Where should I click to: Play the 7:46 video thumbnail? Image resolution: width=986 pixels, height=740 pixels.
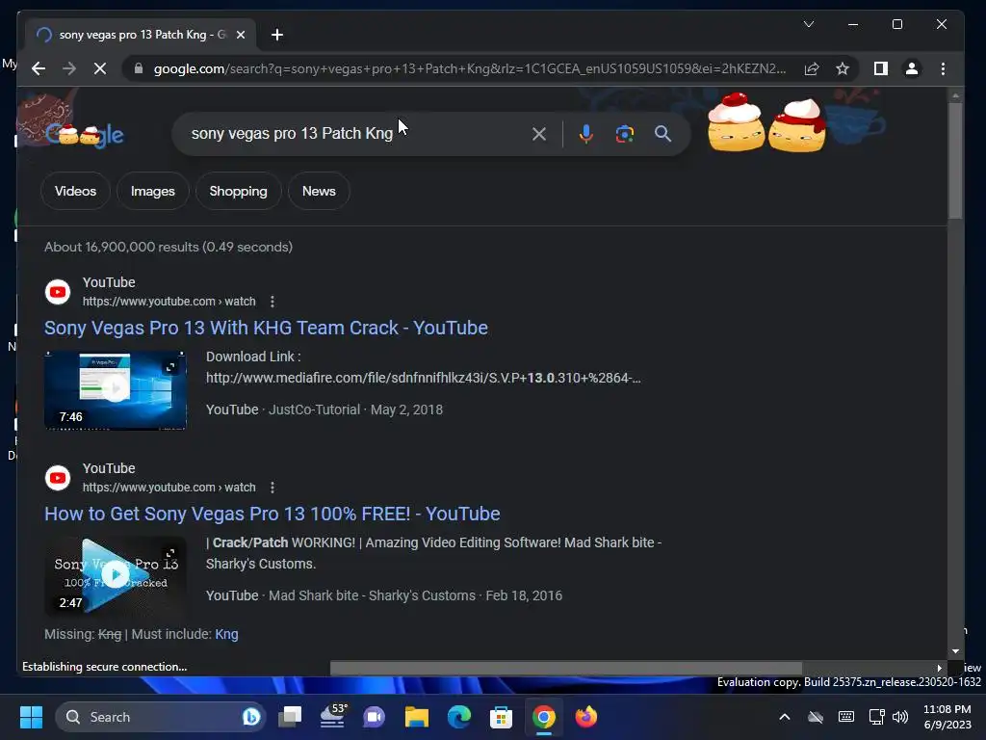pos(116,390)
